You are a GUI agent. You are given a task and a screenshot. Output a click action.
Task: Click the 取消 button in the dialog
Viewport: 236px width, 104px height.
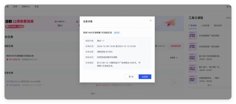click(x=131, y=77)
